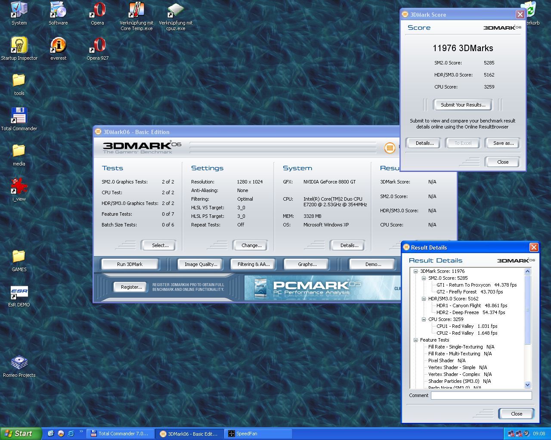
Task: Click Save as... in the Score window
Action: point(503,143)
